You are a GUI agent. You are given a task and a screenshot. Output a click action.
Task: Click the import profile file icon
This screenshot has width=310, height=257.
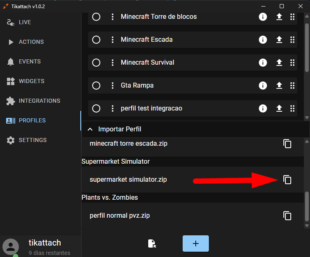pos(152,243)
